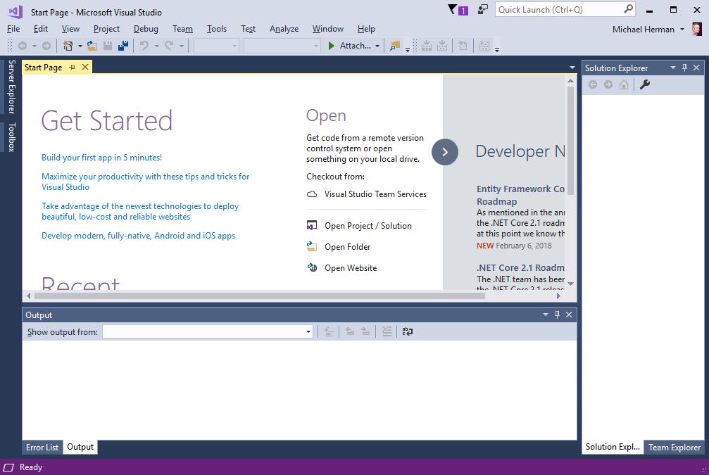Click the Solution Explorer Home icon

pyautogui.click(x=624, y=84)
